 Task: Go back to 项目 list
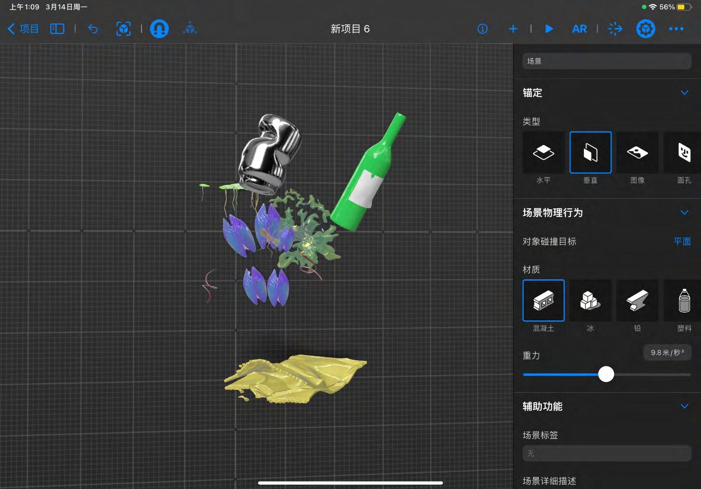pos(24,29)
